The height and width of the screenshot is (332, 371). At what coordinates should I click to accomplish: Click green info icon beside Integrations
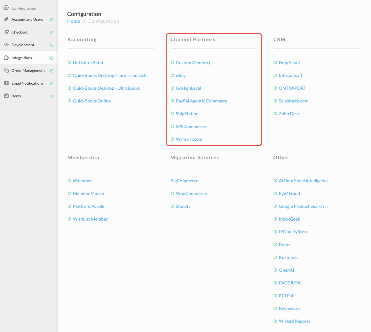click(52, 58)
